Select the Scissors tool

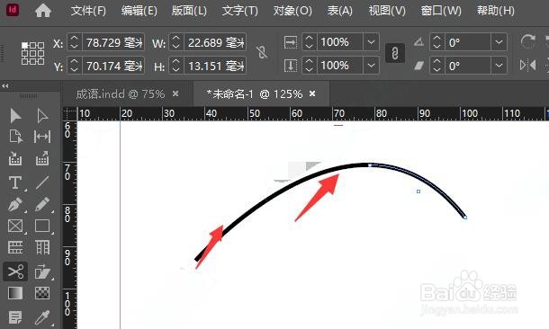tap(15, 271)
